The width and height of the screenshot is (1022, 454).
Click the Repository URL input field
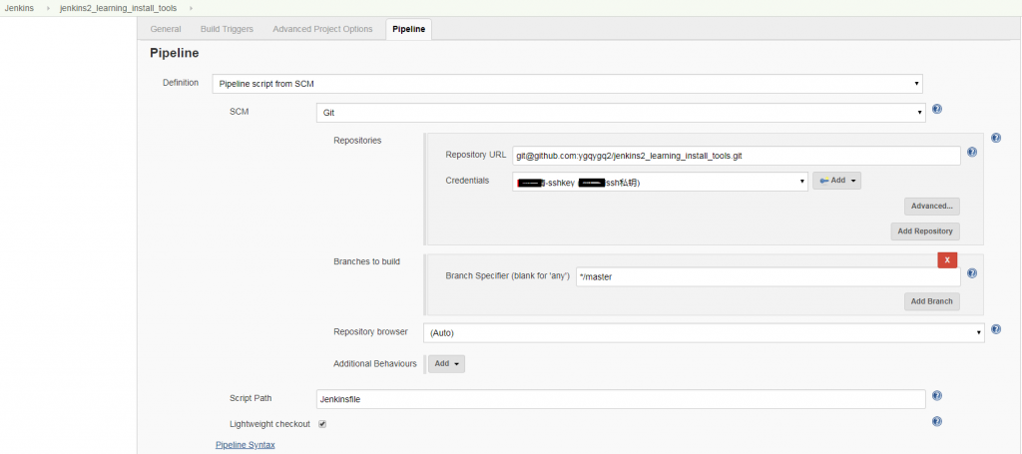(737, 156)
